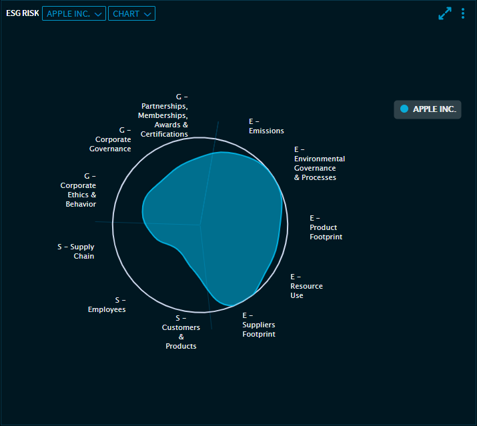The image size is (477, 426).
Task: Click S – Customers & Products label
Action: (x=181, y=332)
